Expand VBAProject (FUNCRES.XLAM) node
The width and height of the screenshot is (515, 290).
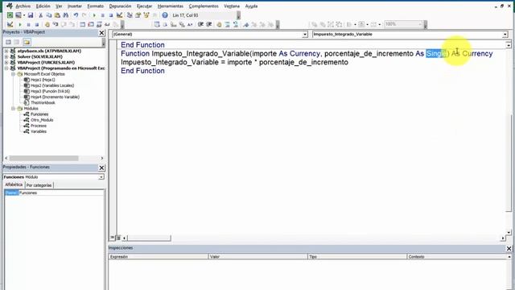[6, 63]
